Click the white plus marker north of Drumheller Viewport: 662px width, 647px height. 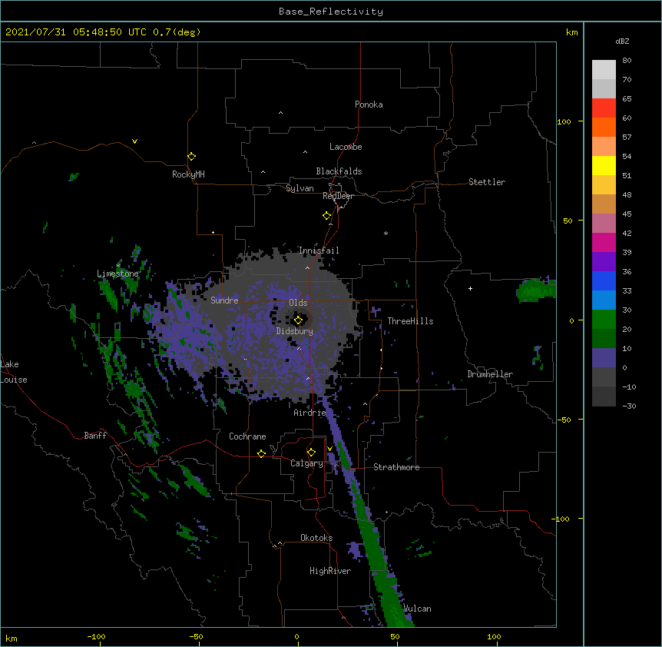(x=470, y=288)
